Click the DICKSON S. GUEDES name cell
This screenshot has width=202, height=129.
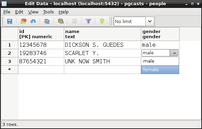click(x=103, y=45)
